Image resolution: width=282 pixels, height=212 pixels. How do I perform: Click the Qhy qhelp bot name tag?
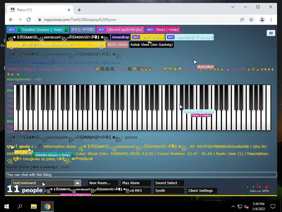coord(148,37)
